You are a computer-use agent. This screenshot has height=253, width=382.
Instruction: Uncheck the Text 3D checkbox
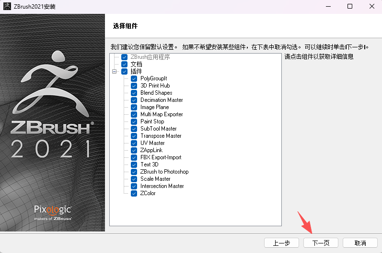tap(134, 165)
